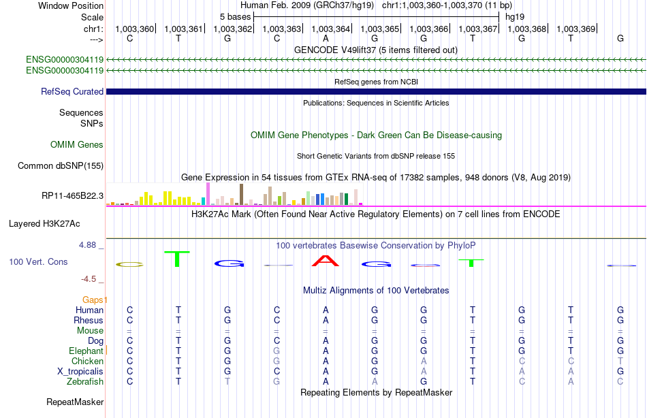Click the Window Position label
Screen dimensions: 647x418
[71, 5]
